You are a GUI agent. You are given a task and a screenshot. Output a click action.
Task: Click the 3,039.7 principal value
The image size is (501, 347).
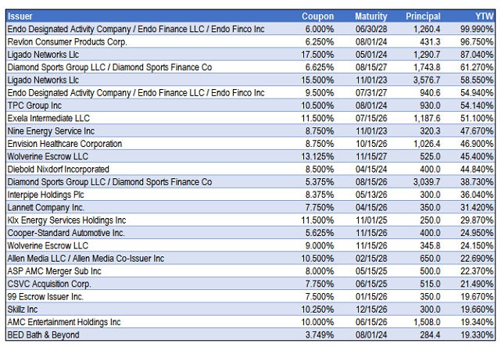tap(427, 182)
